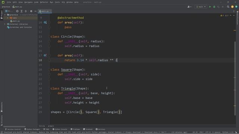239x134 pixels.
Task: Open the Tools menu
Action: tap(57, 2)
